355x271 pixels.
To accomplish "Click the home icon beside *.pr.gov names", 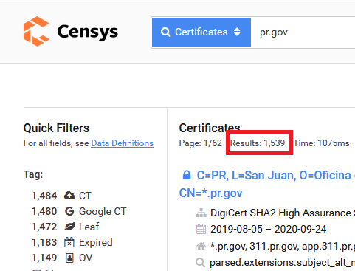I will [201, 246].
